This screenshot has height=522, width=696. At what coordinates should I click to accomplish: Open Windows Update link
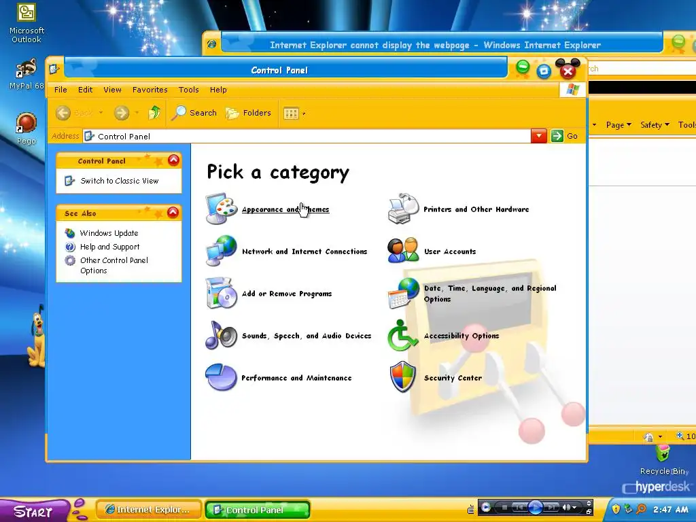[x=109, y=233]
